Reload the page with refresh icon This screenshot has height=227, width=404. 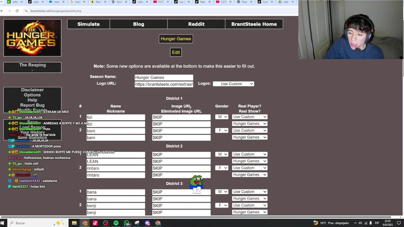coord(17,11)
